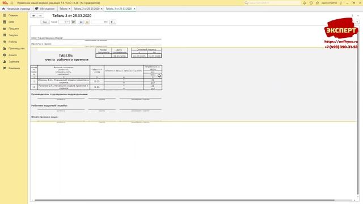Image resolution: width=363 pixels, height=204 pixels.
Task: Open Производство section in sidebar
Action: [14, 49]
